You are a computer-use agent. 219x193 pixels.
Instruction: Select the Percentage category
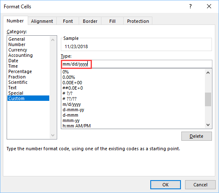click(x=20, y=71)
